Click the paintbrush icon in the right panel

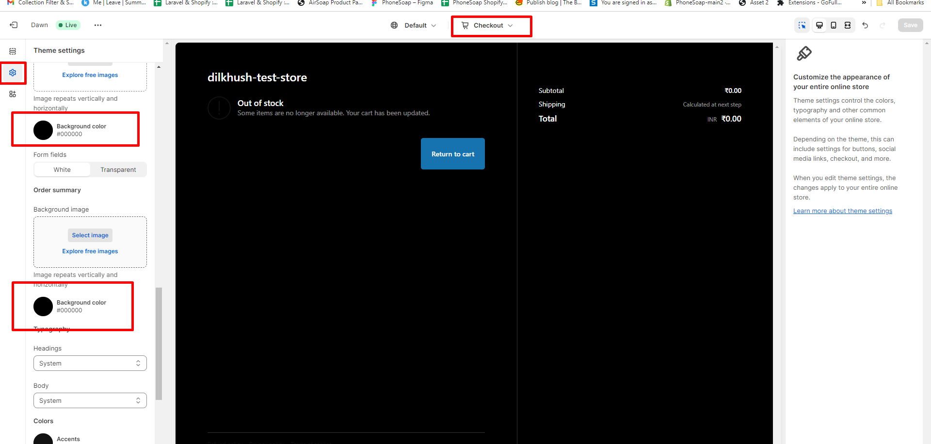[804, 53]
